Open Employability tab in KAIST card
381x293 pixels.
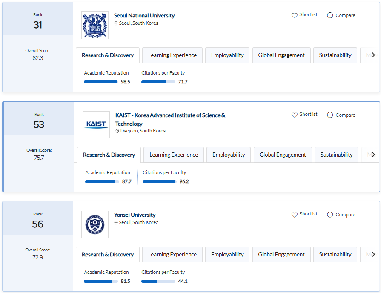[229, 155]
